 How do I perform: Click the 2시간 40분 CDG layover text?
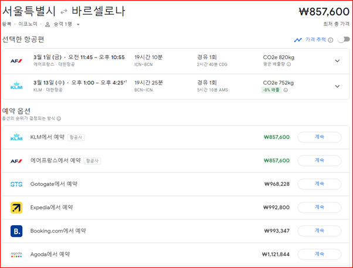point(212,65)
